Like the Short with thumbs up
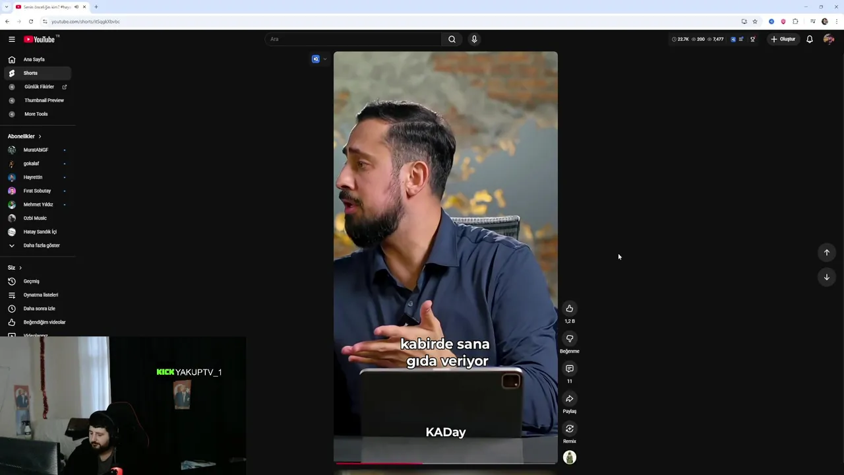This screenshot has width=844, height=475. [570, 308]
